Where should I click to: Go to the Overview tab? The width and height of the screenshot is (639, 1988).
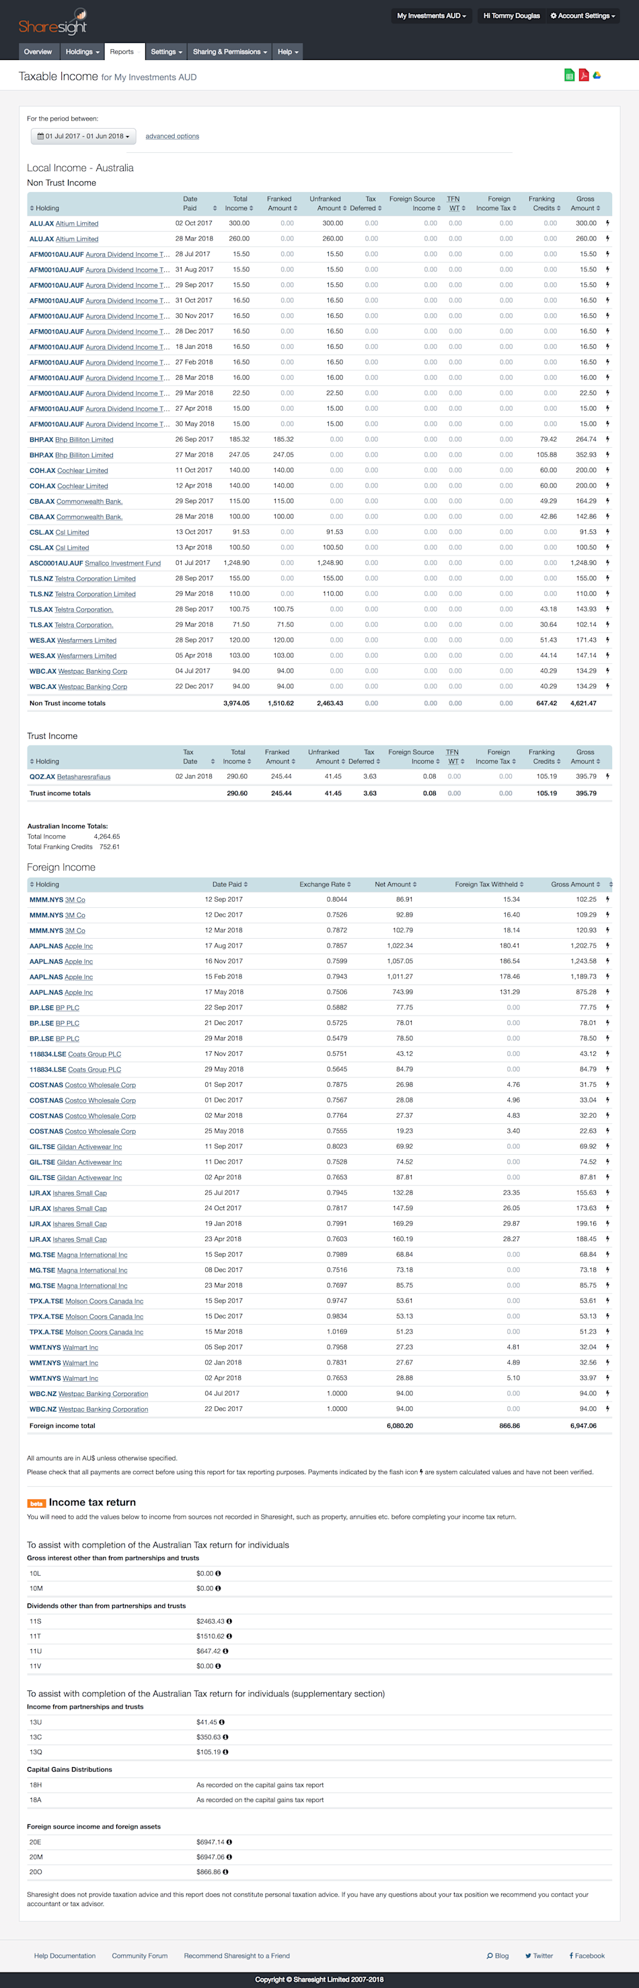click(38, 52)
